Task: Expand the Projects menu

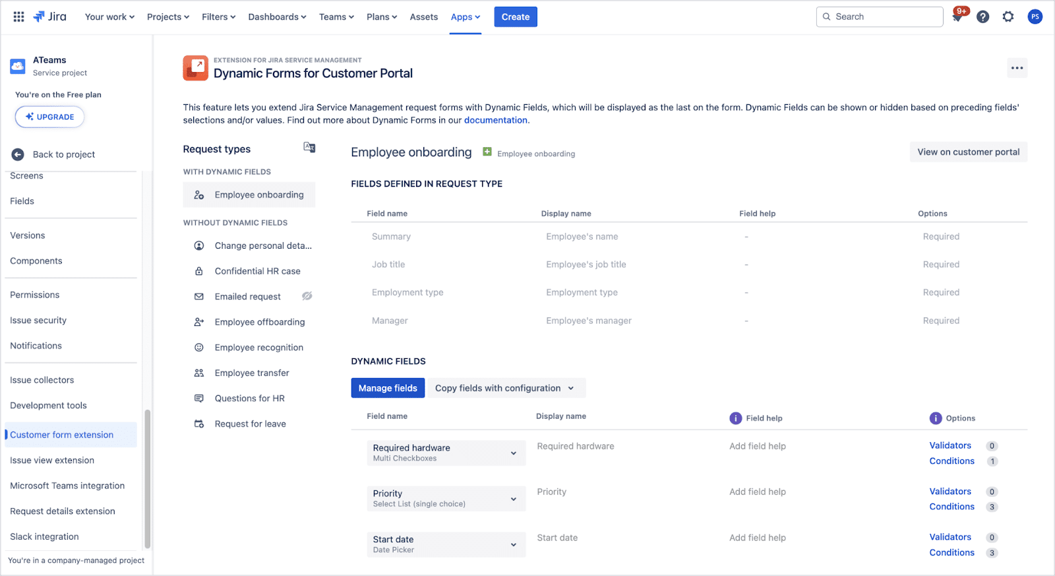Action: tap(168, 17)
